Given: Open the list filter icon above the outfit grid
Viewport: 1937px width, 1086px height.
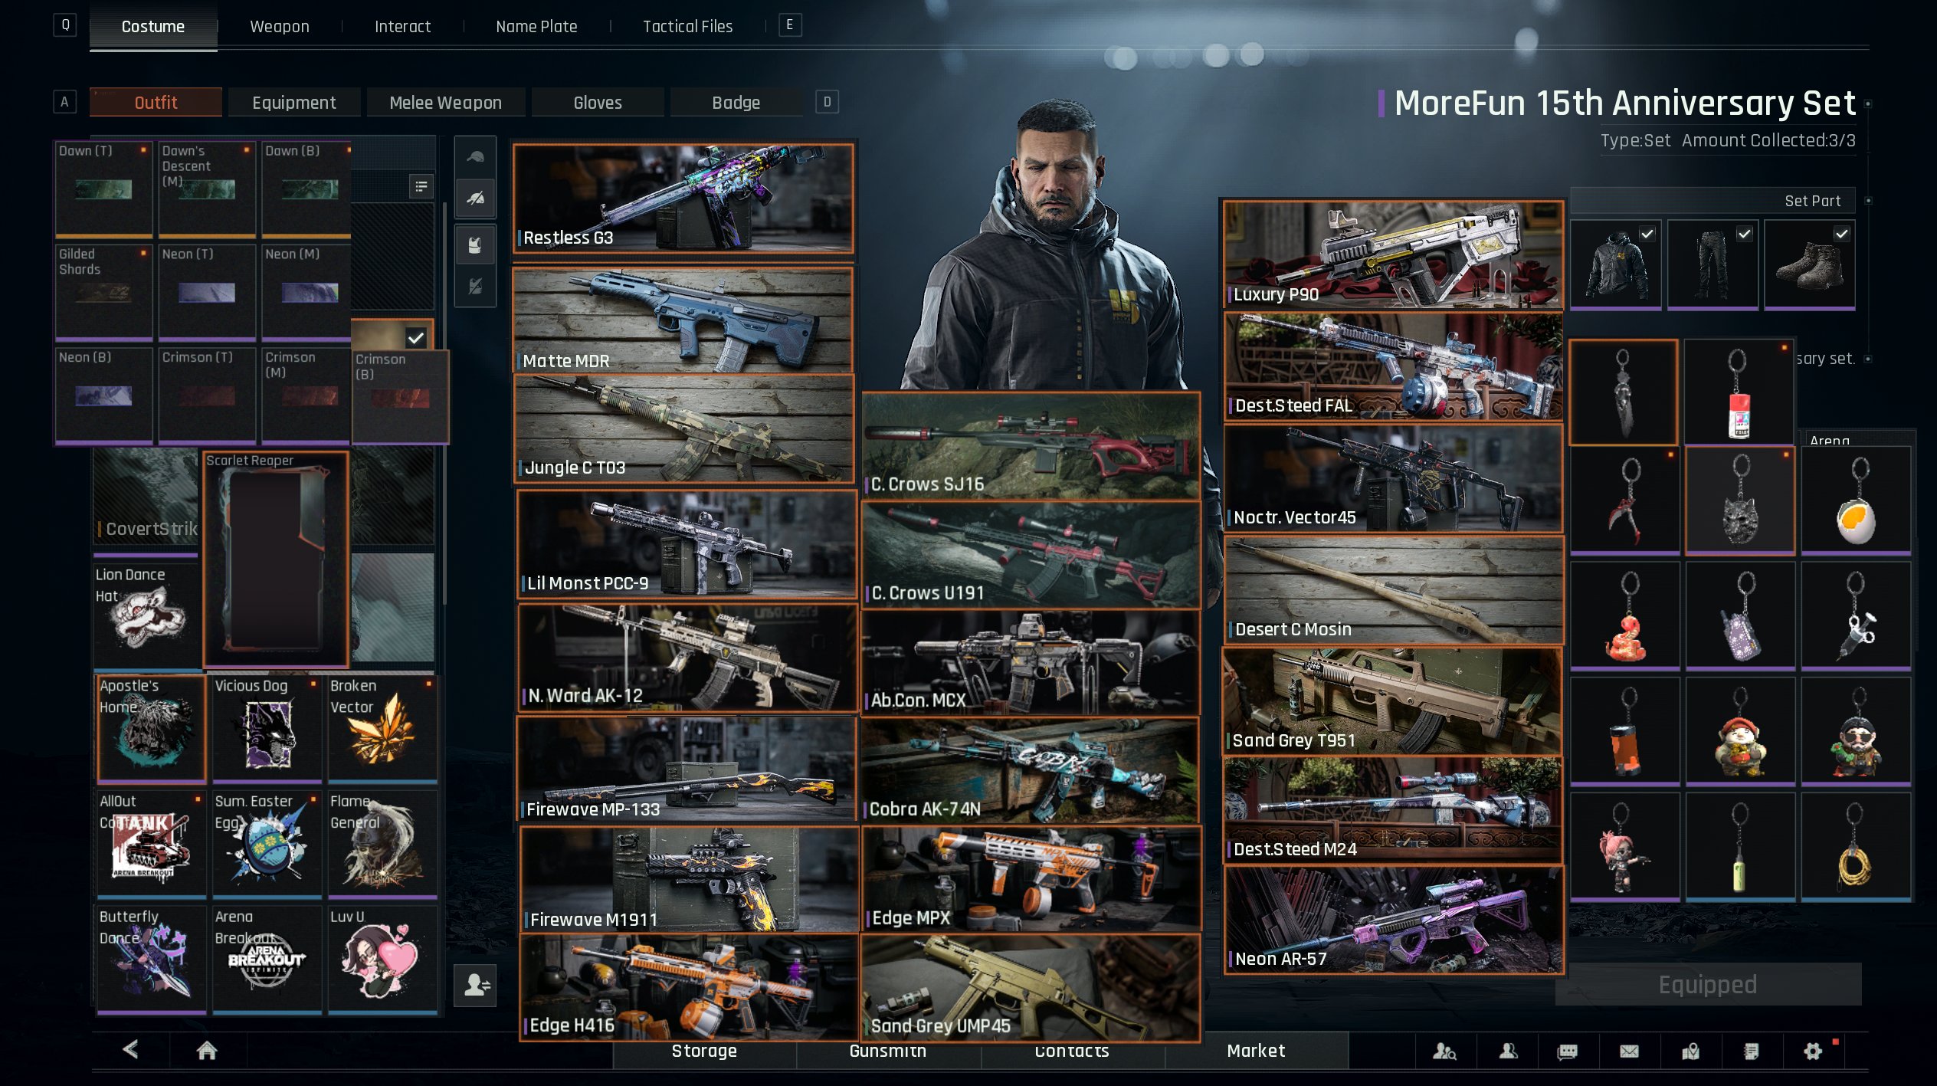Looking at the screenshot, I should pyautogui.click(x=421, y=186).
